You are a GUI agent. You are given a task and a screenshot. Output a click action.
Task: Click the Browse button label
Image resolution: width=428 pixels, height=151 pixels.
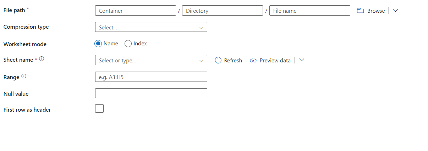[376, 11]
